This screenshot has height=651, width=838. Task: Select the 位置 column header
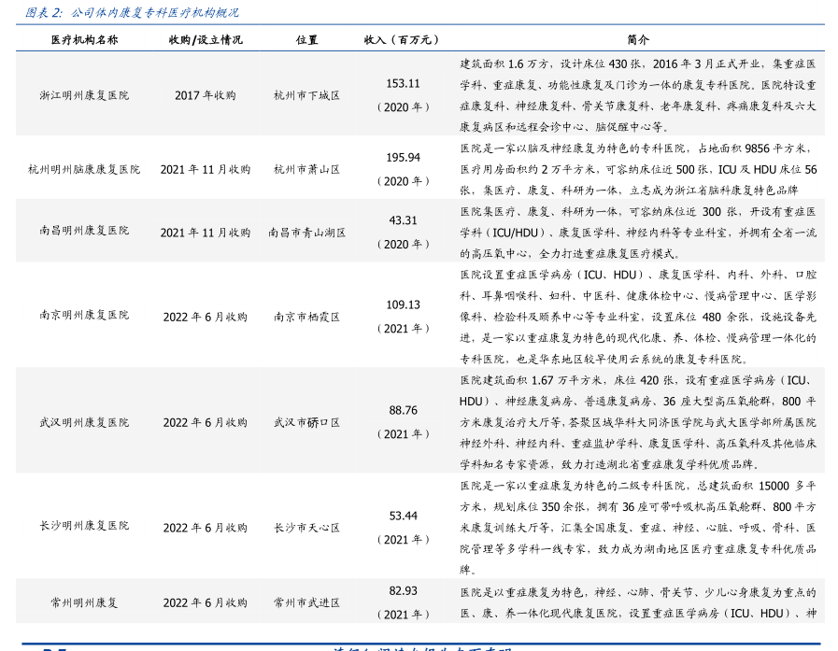[306, 40]
